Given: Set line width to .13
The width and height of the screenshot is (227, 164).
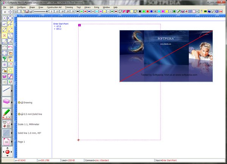Looking at the screenshot, I should click(57, 11).
